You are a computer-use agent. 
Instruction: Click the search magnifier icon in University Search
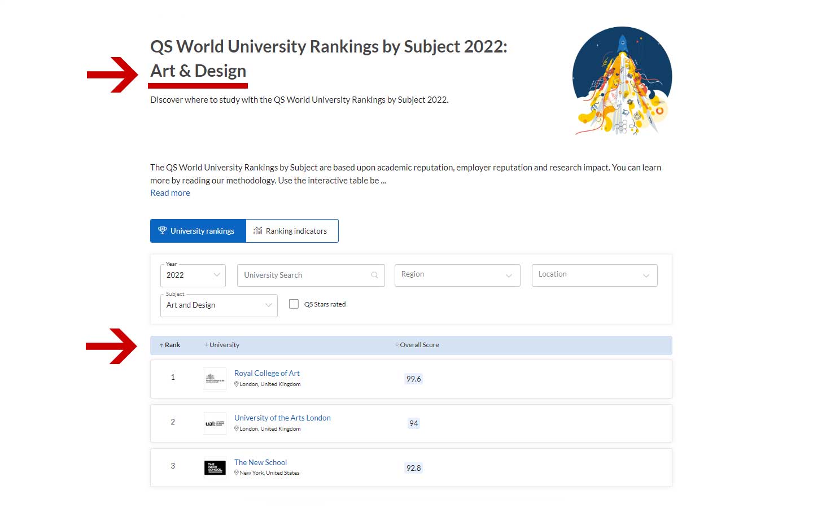[x=374, y=275]
